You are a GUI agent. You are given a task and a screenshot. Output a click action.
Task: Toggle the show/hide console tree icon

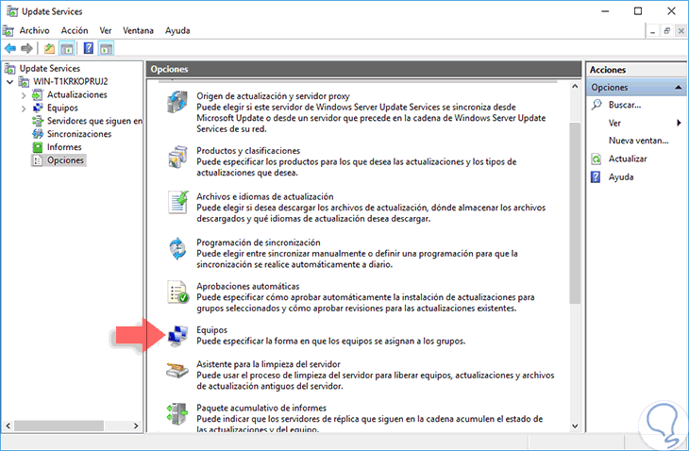67,48
